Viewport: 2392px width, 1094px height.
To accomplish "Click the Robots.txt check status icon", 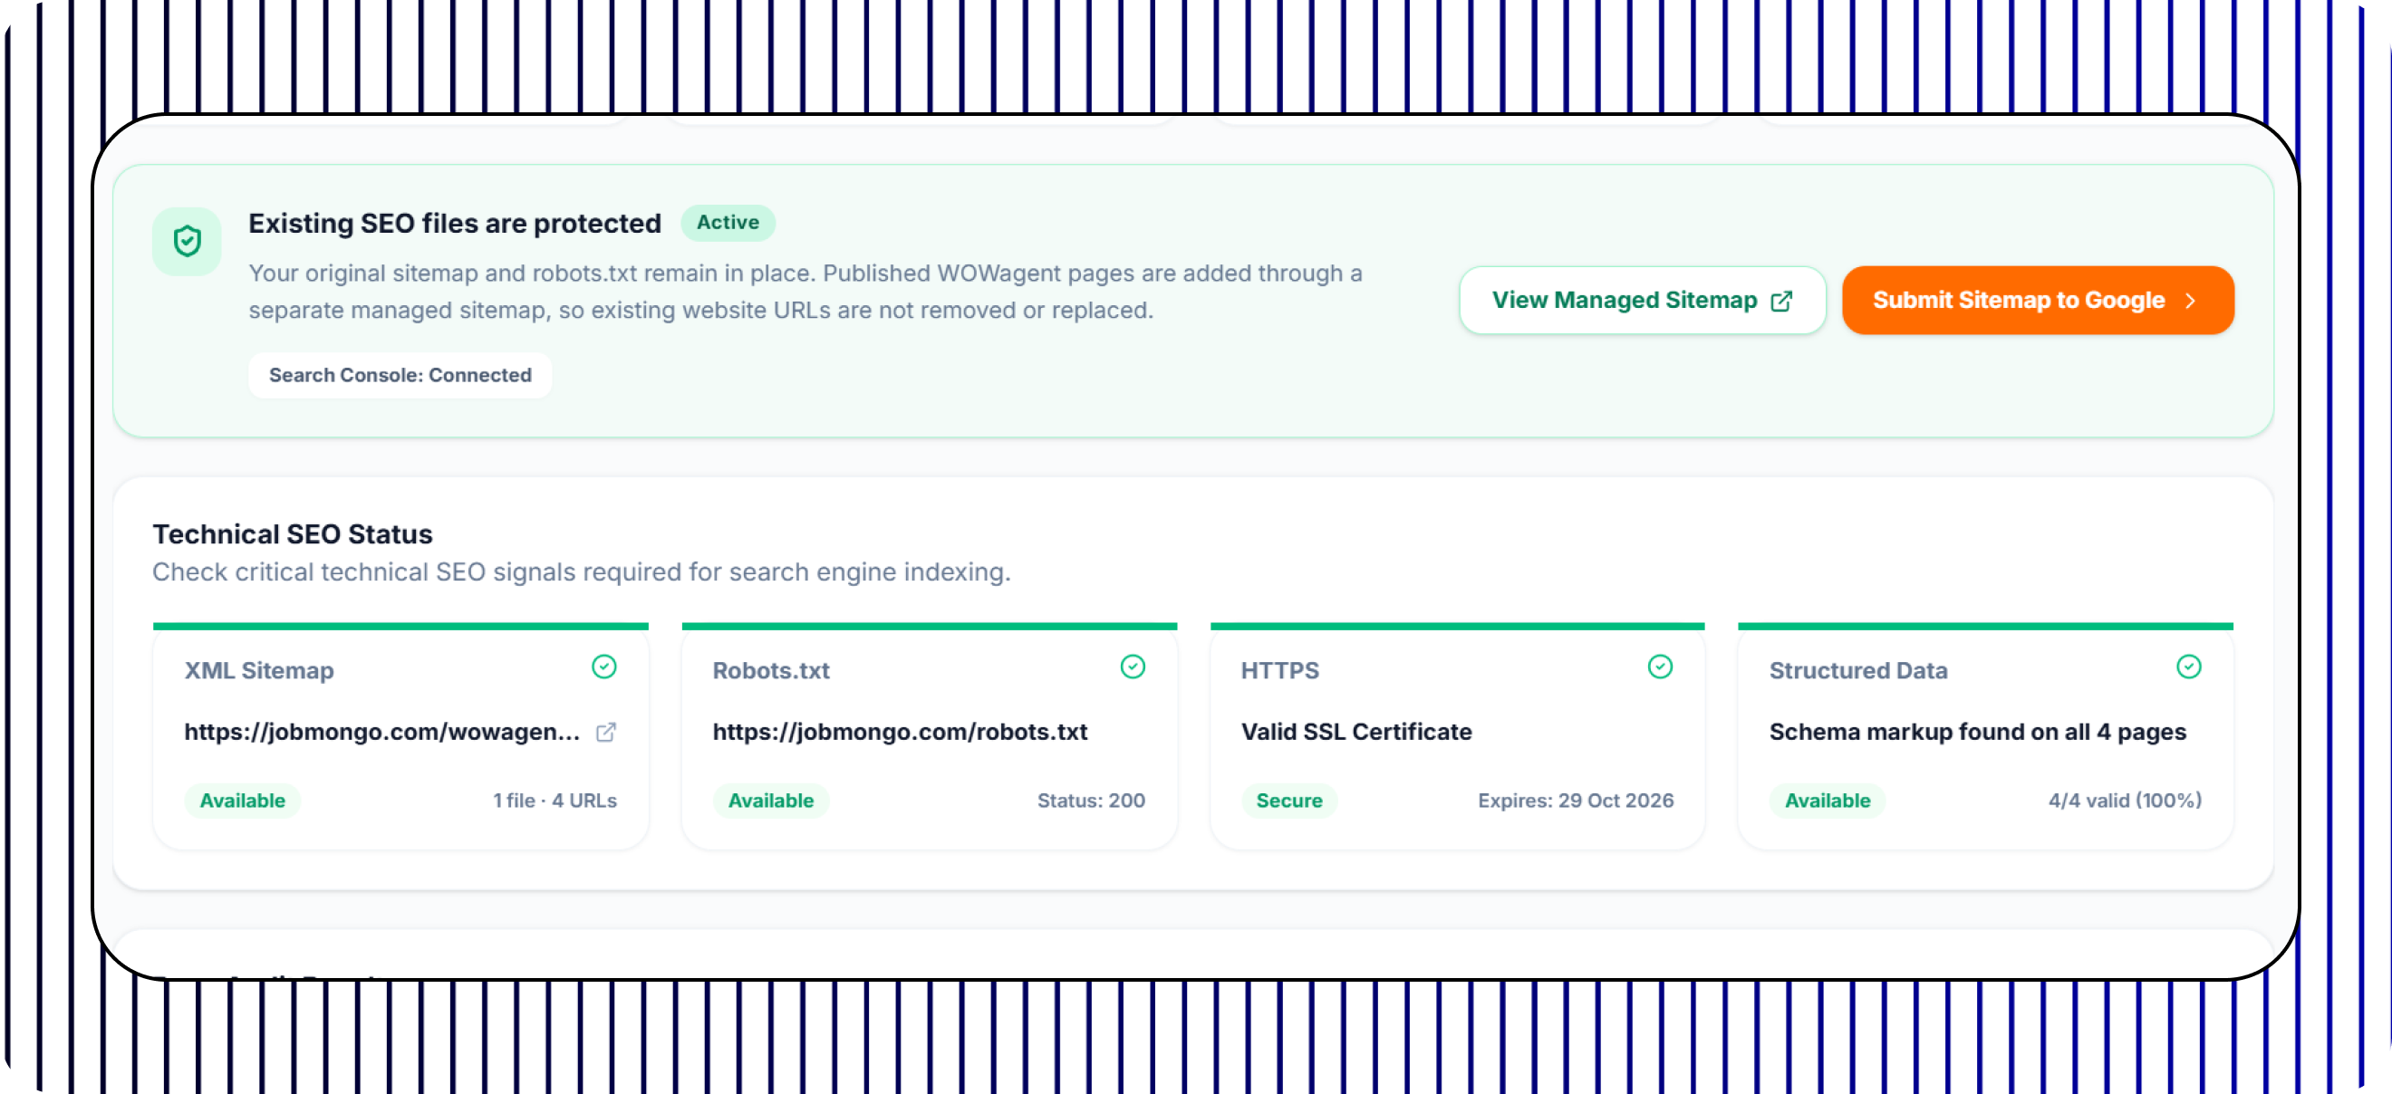I will pyautogui.click(x=1132, y=667).
